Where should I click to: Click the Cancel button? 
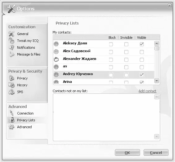click(156, 153)
